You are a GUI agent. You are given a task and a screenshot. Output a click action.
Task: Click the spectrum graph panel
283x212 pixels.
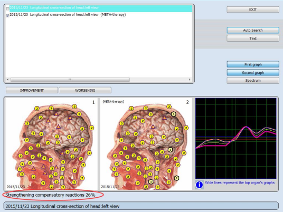coord(235,138)
